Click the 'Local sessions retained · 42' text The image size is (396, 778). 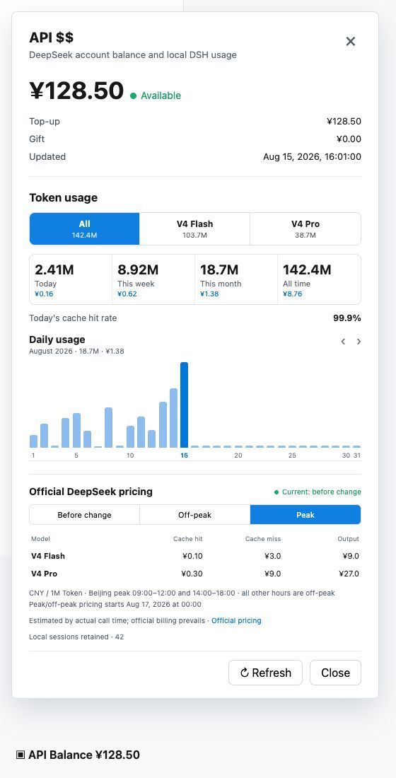point(76,637)
